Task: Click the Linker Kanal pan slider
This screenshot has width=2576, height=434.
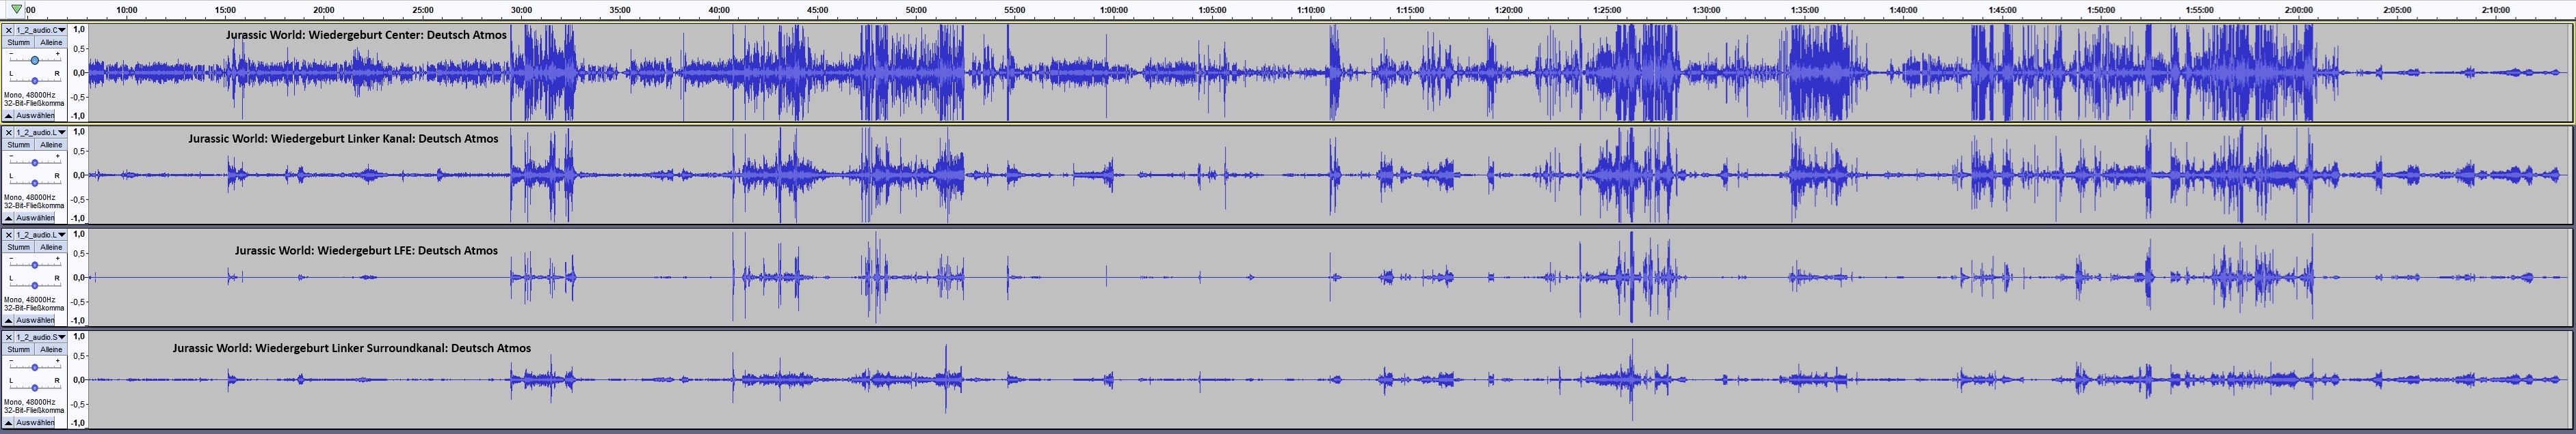Action: coord(34,183)
